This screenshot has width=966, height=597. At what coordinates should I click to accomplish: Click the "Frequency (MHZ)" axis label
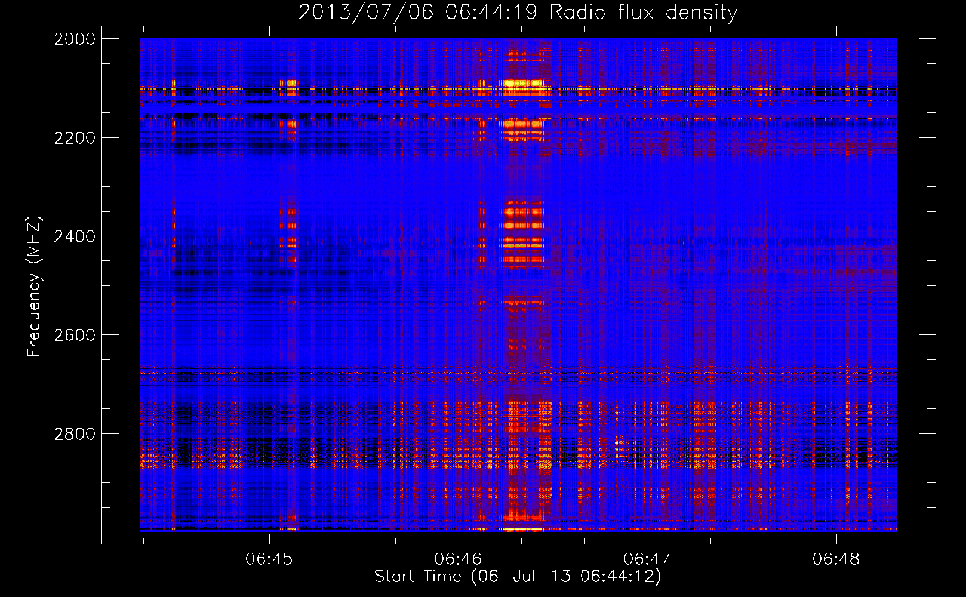[35, 287]
